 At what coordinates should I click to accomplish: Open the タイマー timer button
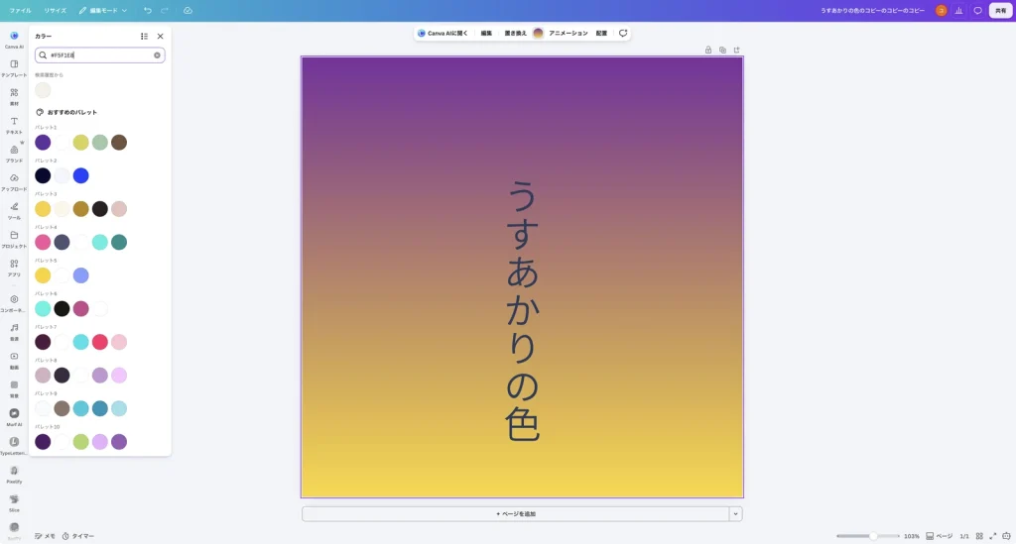(78, 536)
